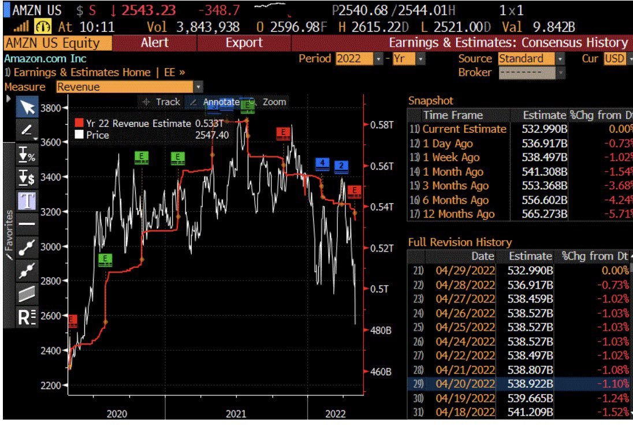This screenshot has height=430, width=633.
Task: Select the 1 Week Ago snapshot row
Action: click(520, 158)
